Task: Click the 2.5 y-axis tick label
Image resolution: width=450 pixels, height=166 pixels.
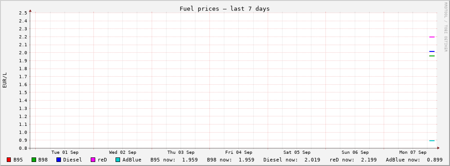Action: click(23, 13)
